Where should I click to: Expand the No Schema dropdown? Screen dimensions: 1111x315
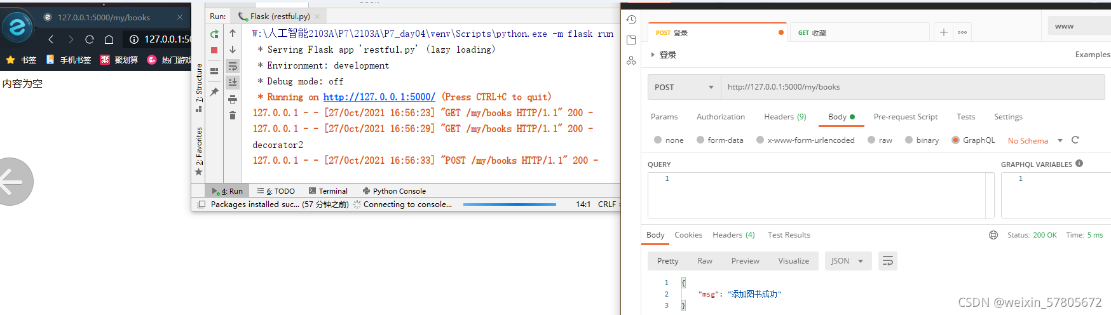tap(1060, 140)
